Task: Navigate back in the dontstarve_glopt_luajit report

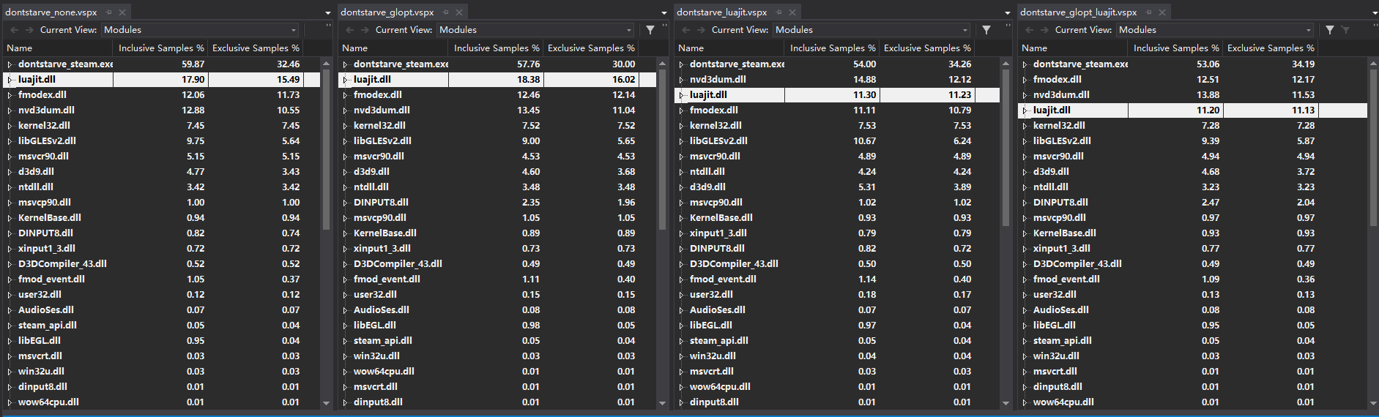Action: pyautogui.click(x=1029, y=30)
